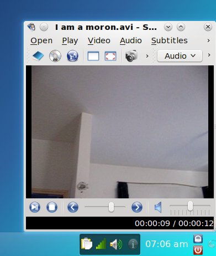The height and width of the screenshot is (256, 216).
Task: Open the Audio menu
Action: point(131,40)
